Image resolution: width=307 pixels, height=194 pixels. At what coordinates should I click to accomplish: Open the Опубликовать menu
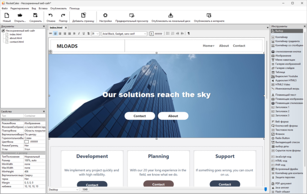click(58, 8)
